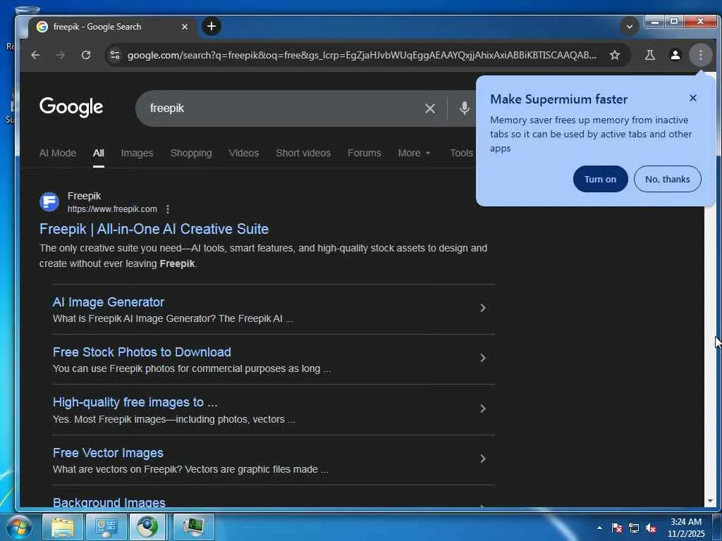This screenshot has height=541, width=722.
Task: Open the tab search dropdown arrow
Action: (629, 27)
